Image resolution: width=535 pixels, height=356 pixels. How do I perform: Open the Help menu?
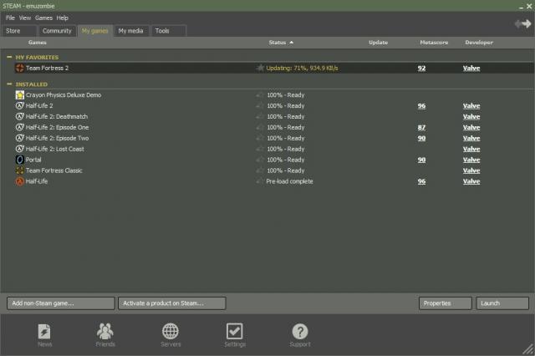63,18
